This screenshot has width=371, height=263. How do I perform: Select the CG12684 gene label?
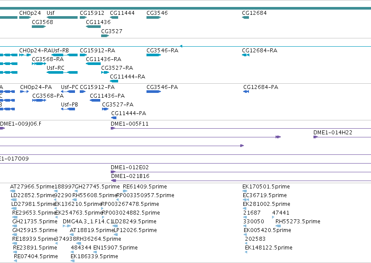(x=254, y=13)
